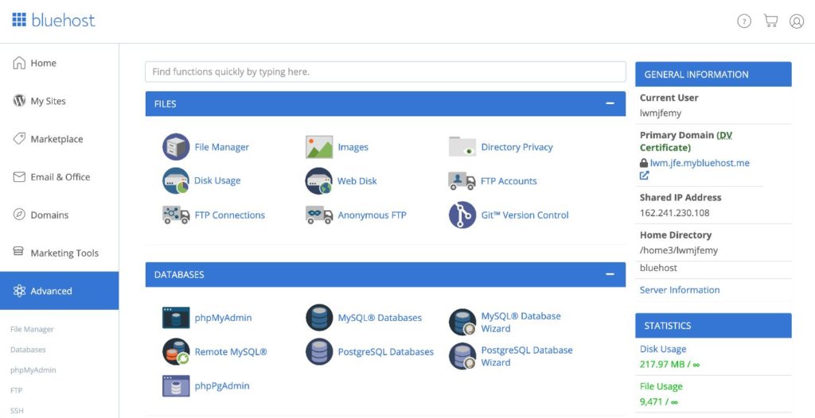This screenshot has height=418, width=815.
Task: Click the MySQL Databases cylinder icon
Action: click(x=319, y=318)
